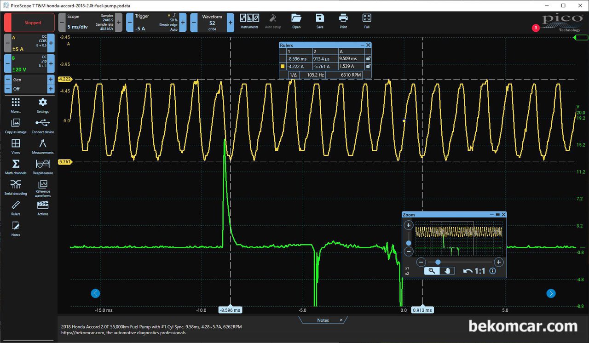The image size is (589, 343).
Task: Close the Zoom panel
Action: [503, 215]
